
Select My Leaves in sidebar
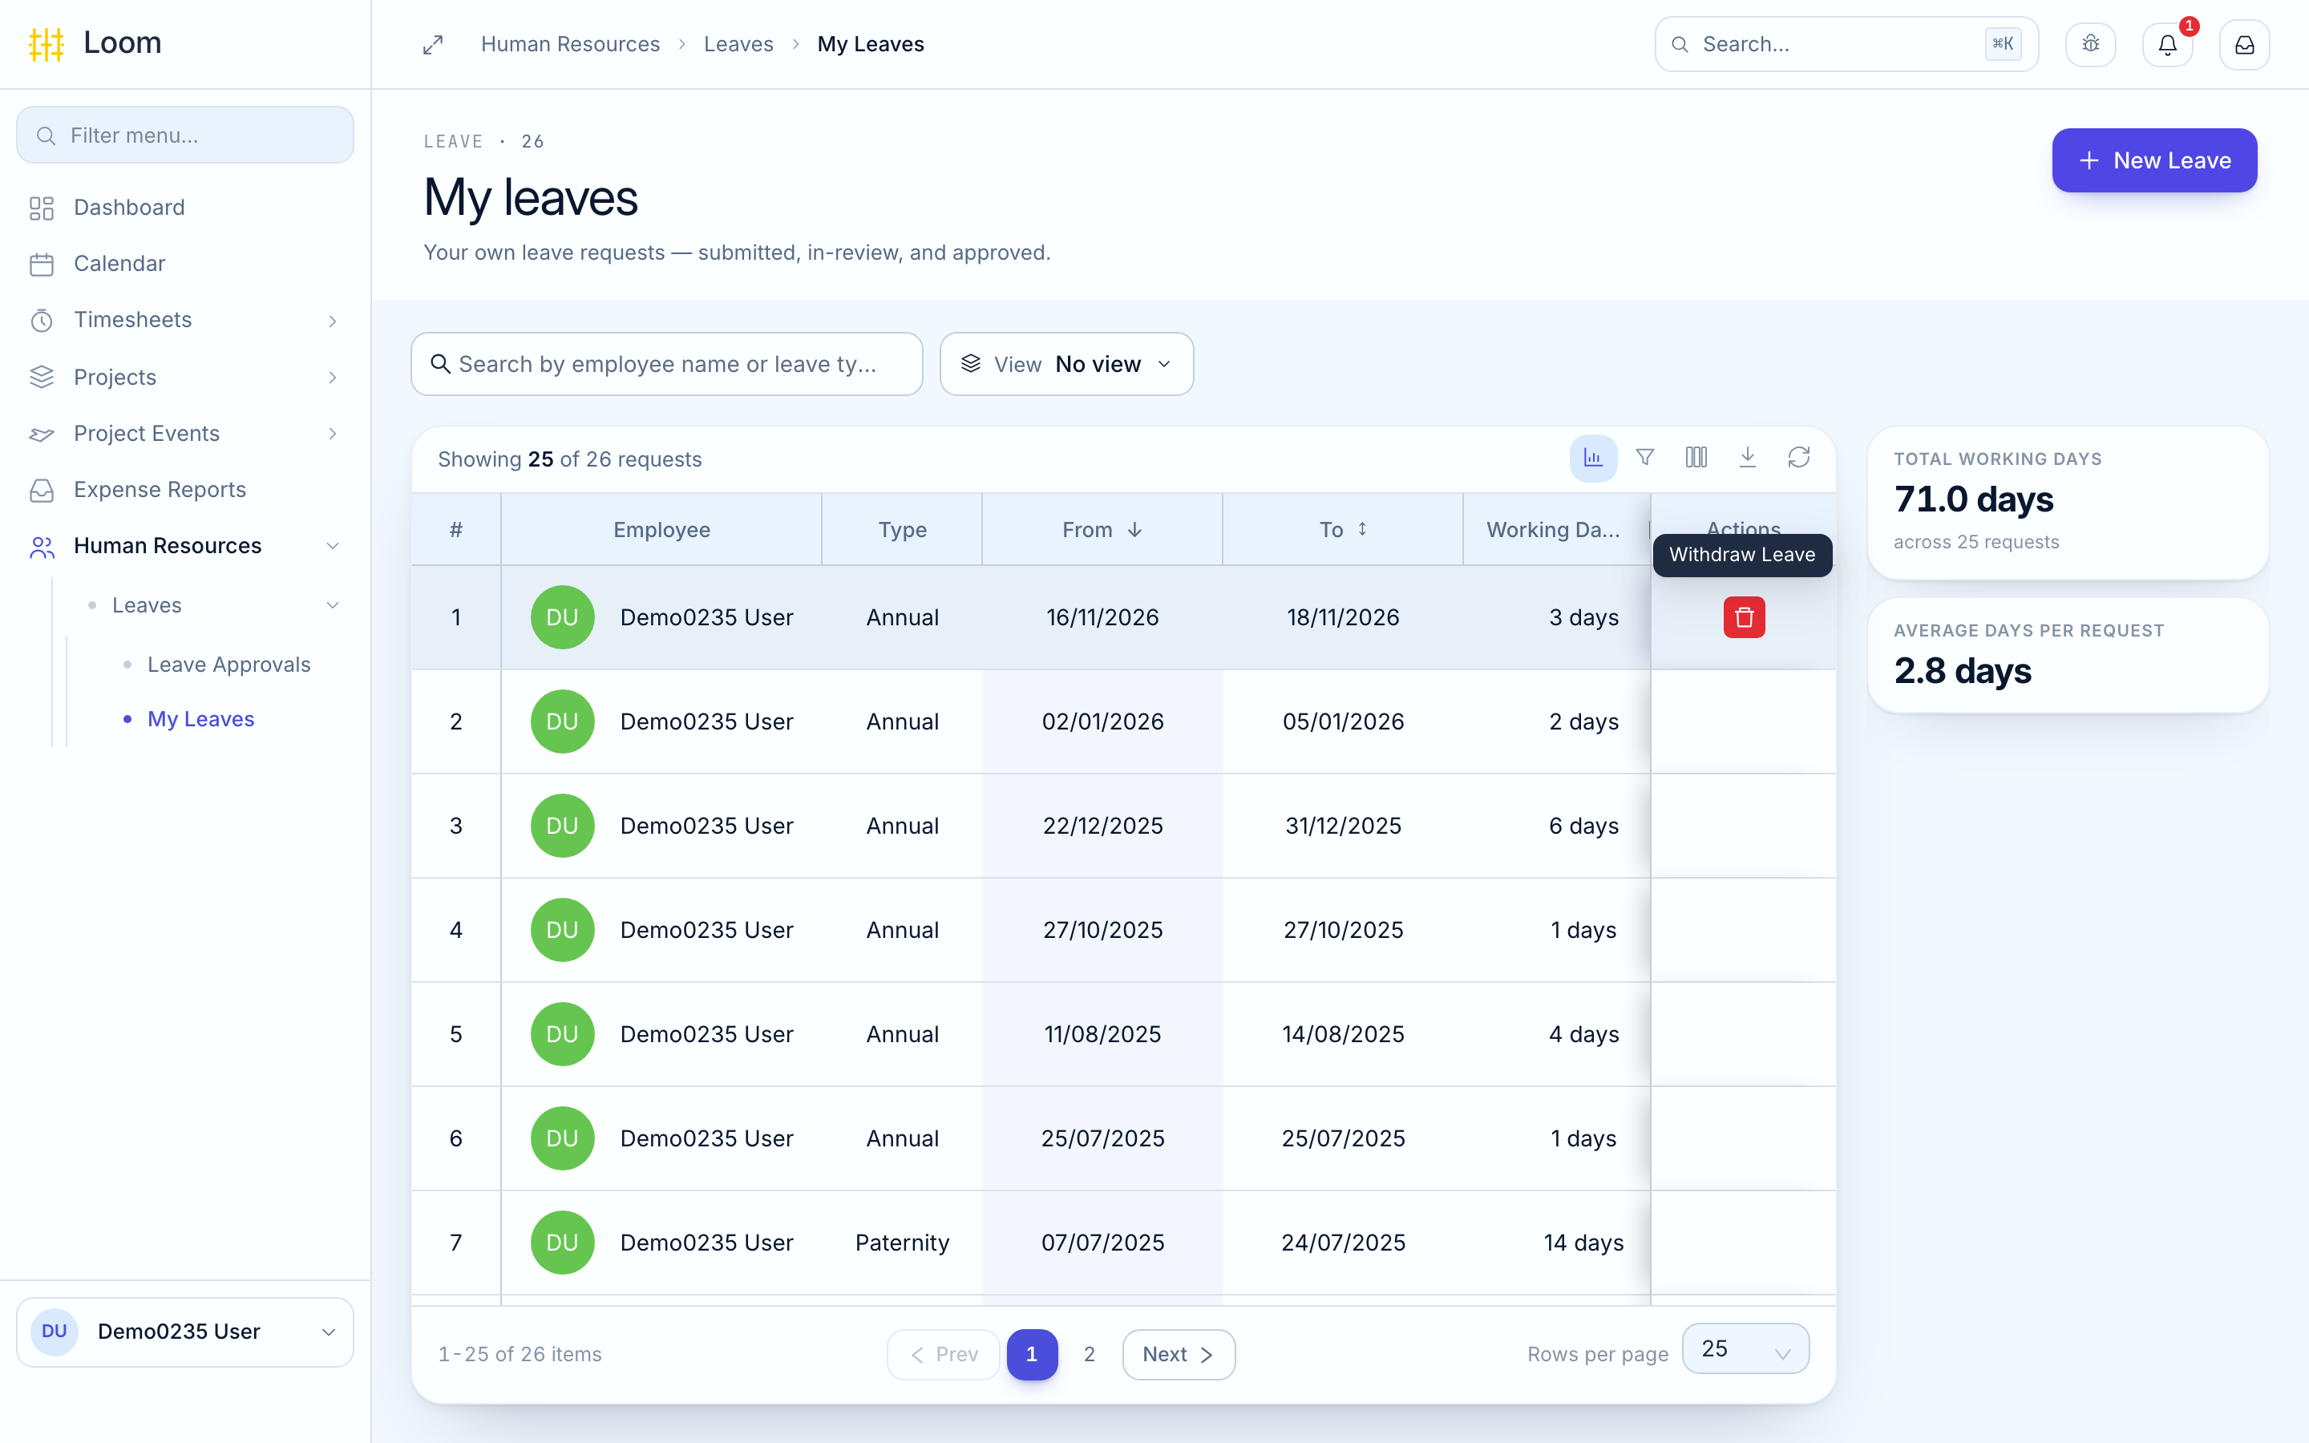point(201,718)
